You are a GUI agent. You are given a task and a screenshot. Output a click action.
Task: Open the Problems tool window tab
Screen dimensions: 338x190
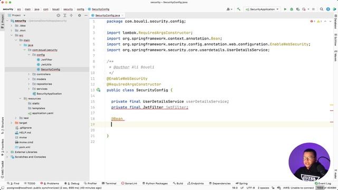tap(50, 183)
